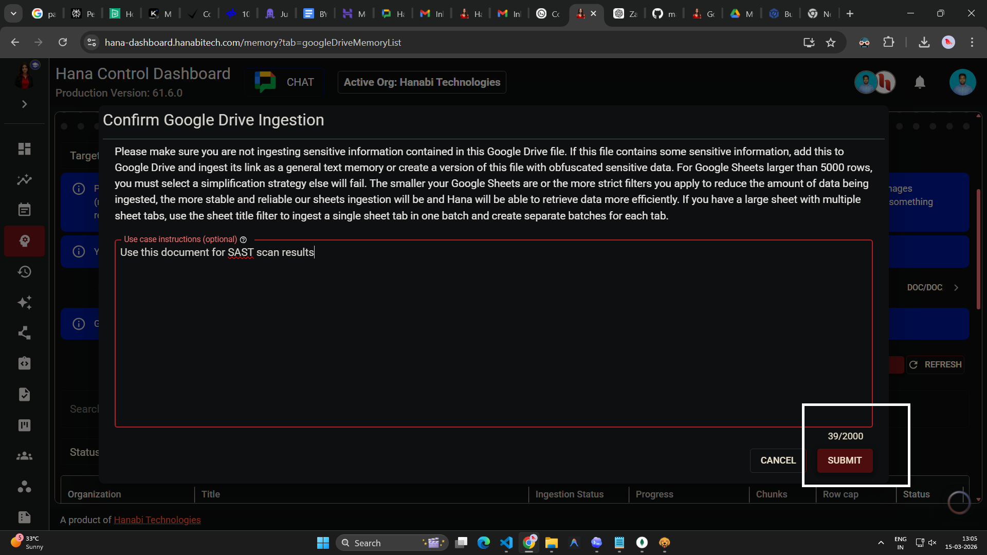987x555 pixels.
Task: Open the CHAT button in header
Action: [x=284, y=82]
